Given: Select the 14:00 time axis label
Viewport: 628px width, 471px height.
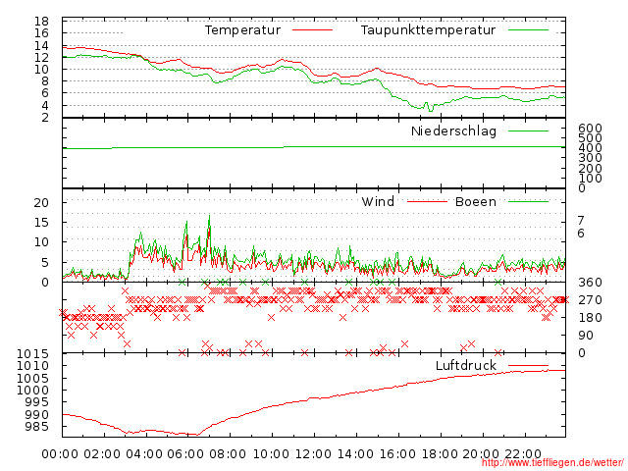Looking at the screenshot, I should (355, 454).
